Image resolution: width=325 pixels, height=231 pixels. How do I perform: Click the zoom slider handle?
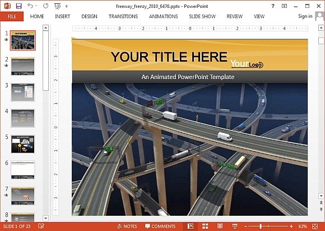tap(261, 226)
